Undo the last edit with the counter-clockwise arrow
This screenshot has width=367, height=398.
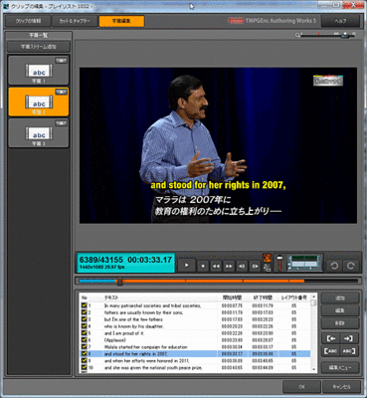[334, 266]
